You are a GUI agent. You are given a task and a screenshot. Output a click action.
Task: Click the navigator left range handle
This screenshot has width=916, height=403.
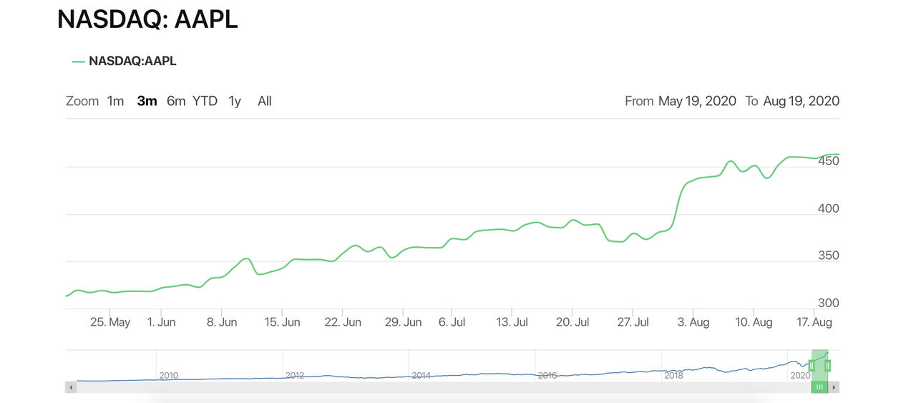812,366
